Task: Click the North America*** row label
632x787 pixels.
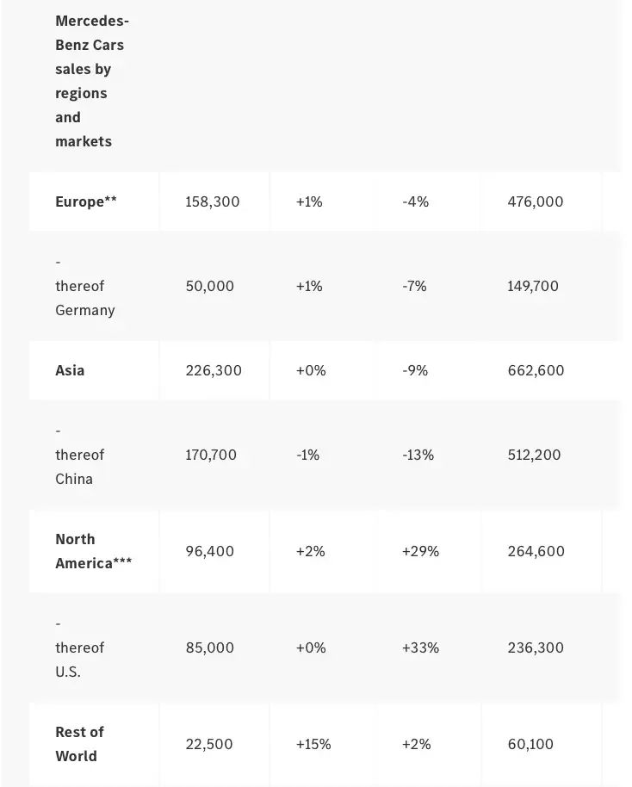Action: pyautogui.click(x=93, y=551)
